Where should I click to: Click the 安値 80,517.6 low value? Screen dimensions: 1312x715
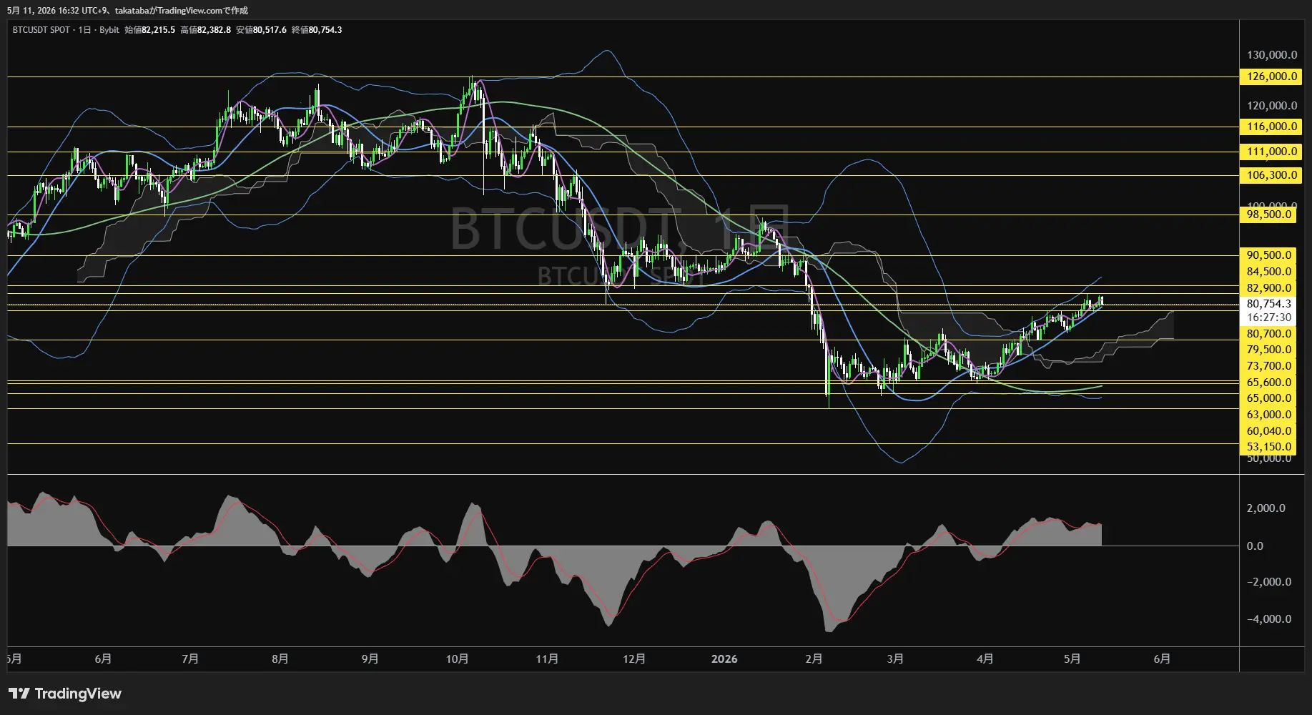261,30
